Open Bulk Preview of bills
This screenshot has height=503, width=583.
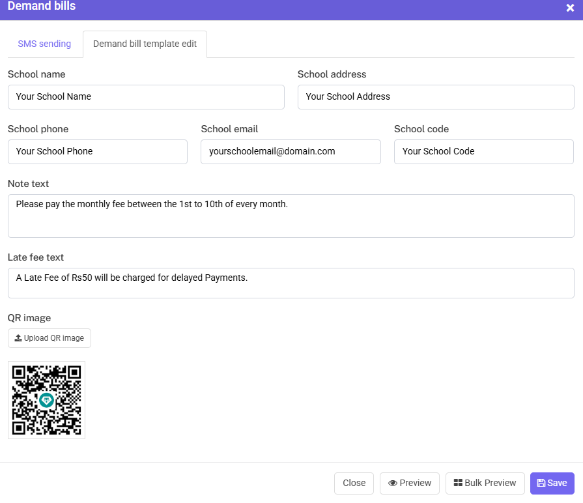485,483
